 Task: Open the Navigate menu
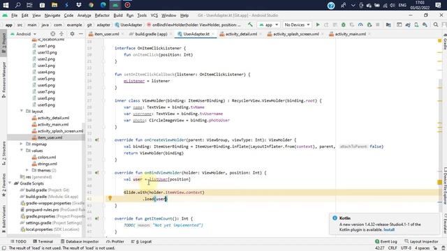tap(52, 15)
